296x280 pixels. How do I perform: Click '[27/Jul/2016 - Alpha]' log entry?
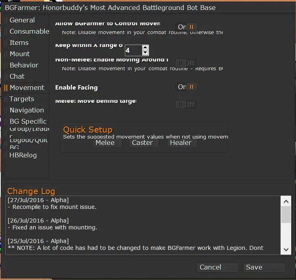38,200
